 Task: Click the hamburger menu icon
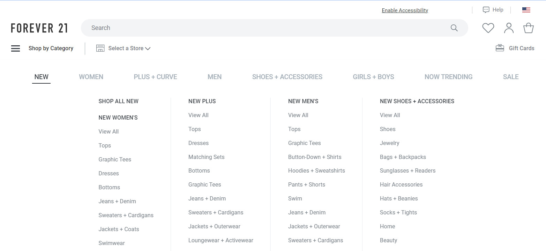click(15, 48)
